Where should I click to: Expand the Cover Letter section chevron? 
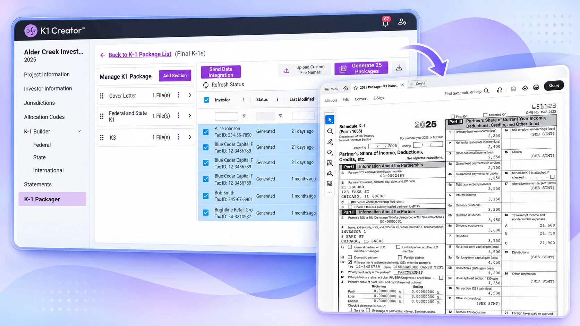[x=190, y=95]
